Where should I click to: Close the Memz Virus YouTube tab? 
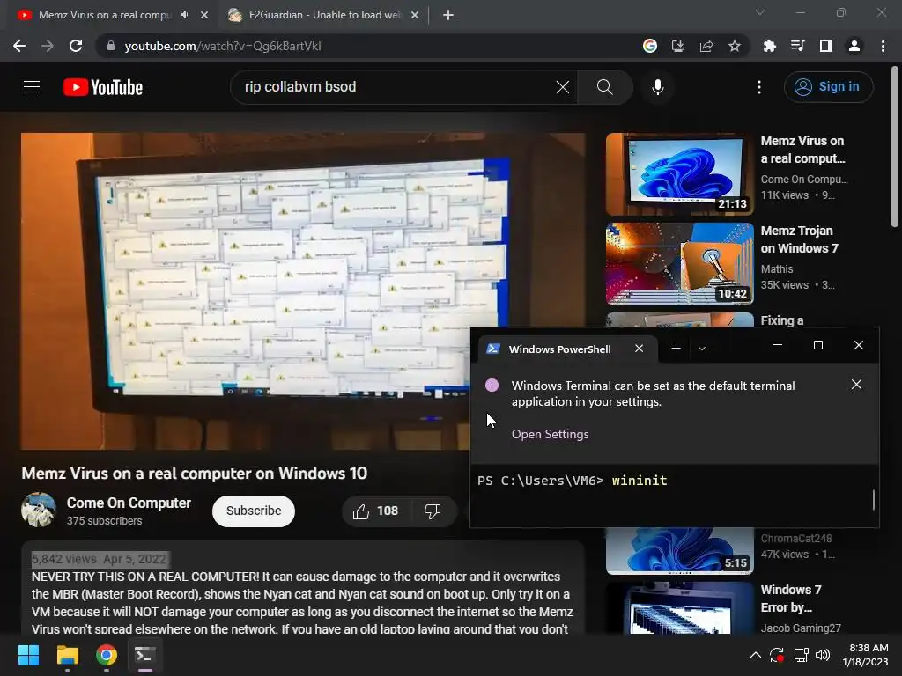(x=204, y=16)
